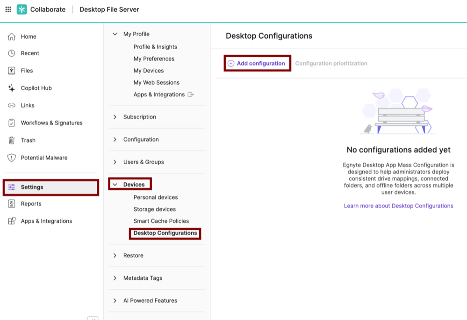467x320 pixels.
Task: Click the Apps & Integrations squares icon
Action: coord(12,221)
